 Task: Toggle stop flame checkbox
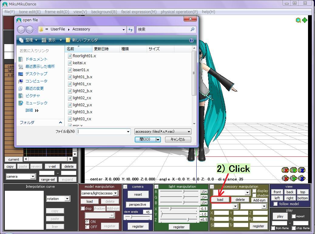point(294,228)
